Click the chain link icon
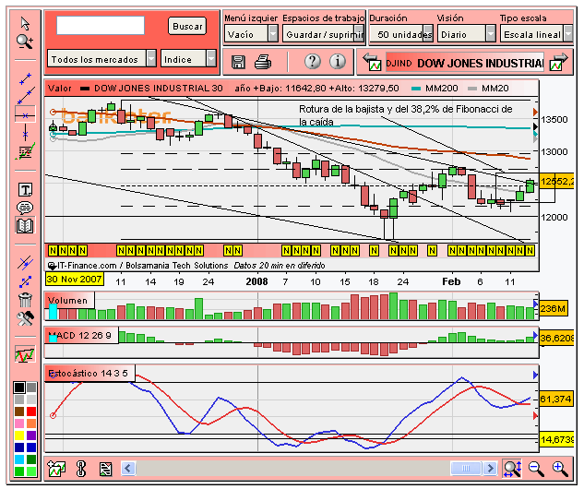The width and height of the screenshot is (584, 489). (x=81, y=469)
